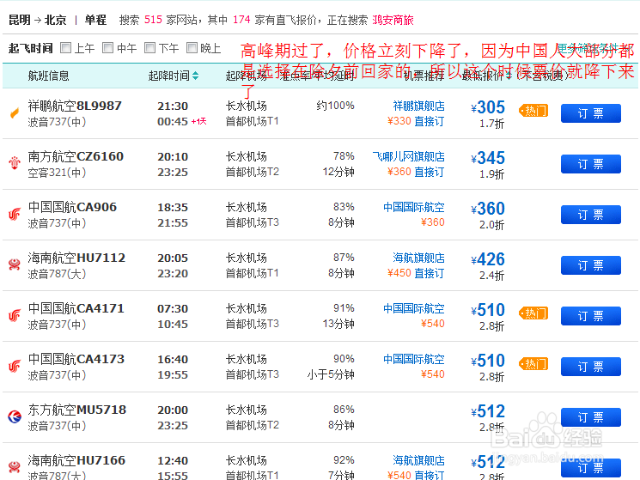
Task: Click the ¥426 price for HU7112
Action: pyautogui.click(x=488, y=259)
